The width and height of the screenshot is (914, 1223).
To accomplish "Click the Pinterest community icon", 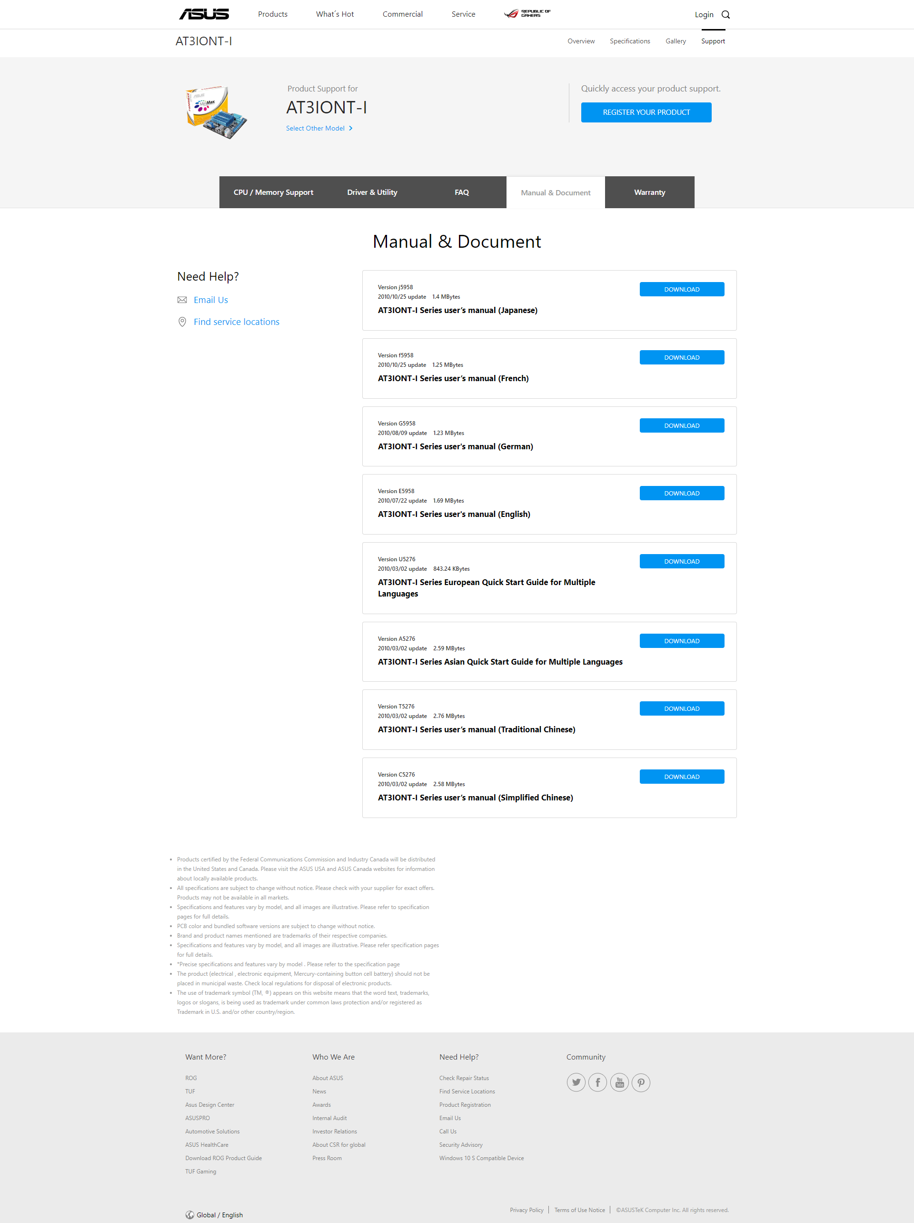I will pos(641,1082).
